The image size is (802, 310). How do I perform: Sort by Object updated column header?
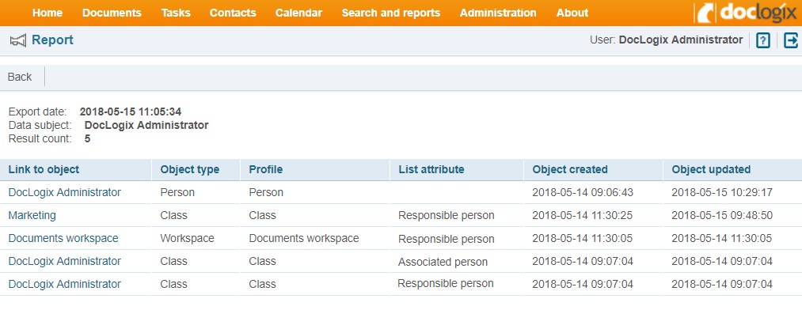711,169
